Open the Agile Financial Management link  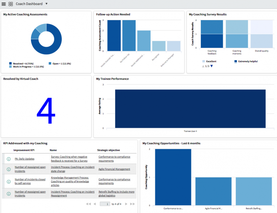tap(114, 169)
